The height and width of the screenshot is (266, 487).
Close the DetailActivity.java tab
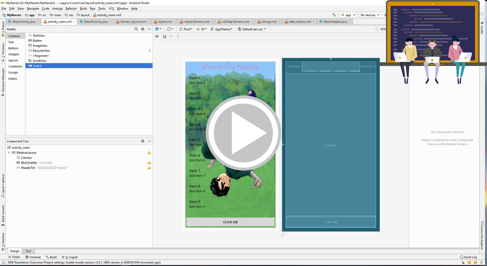point(111,22)
